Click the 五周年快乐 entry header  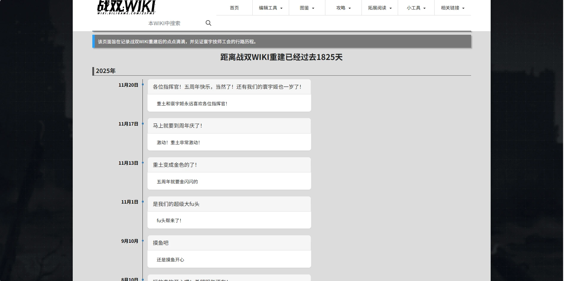coord(227,87)
